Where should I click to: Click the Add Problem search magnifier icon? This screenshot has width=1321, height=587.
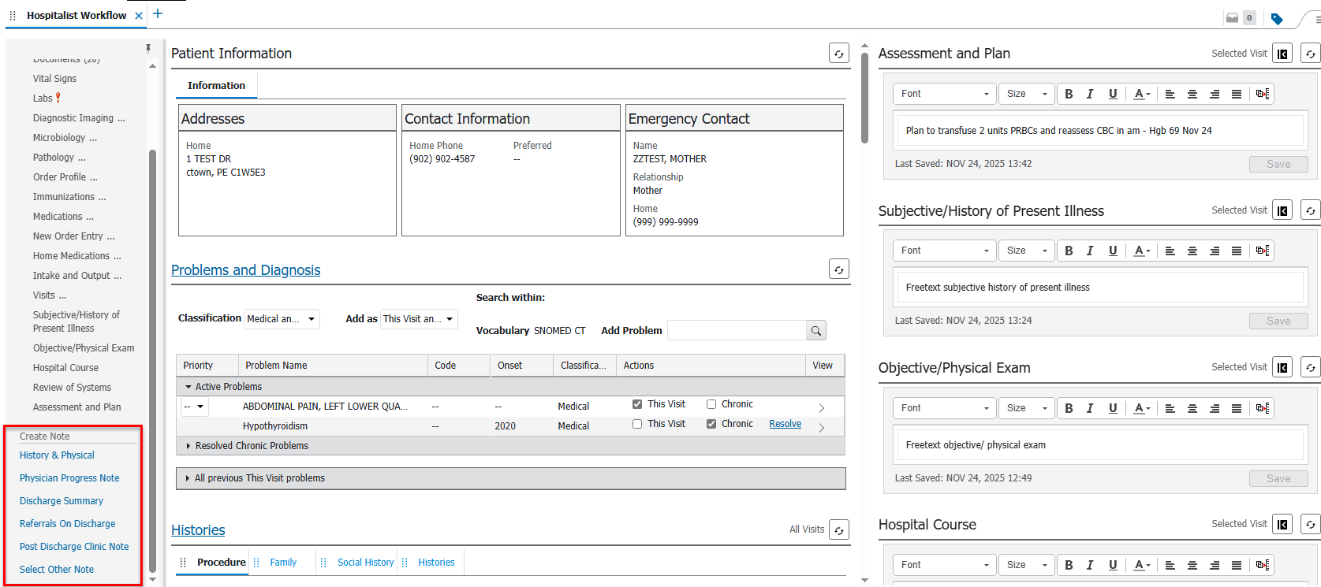[x=816, y=331]
